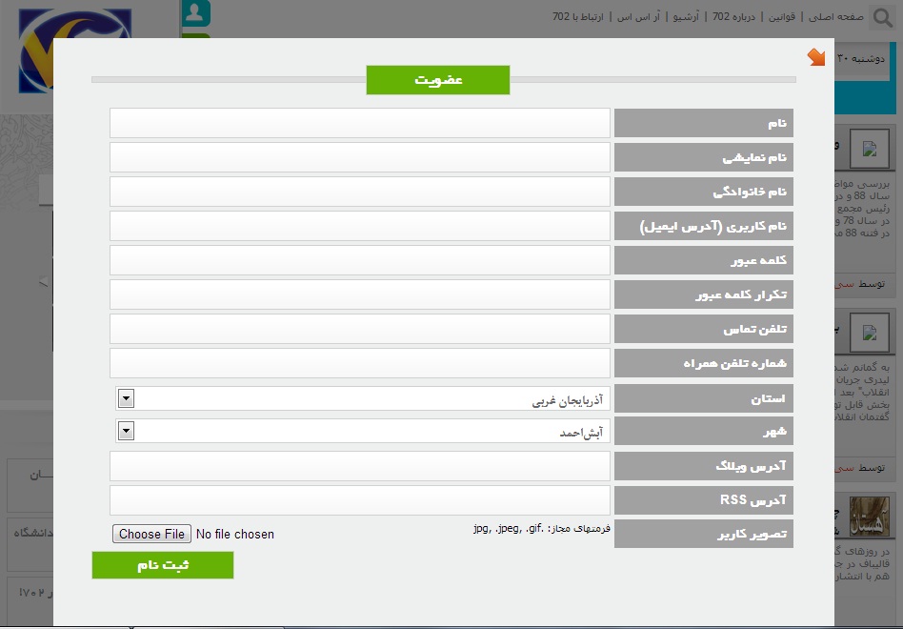Image resolution: width=903 pixels, height=629 pixels.
Task: Open the search magnifier icon
Action: tap(882, 18)
